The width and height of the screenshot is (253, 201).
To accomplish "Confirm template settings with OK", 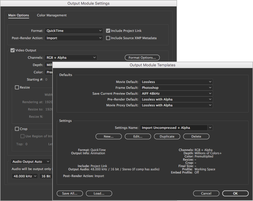I will [235, 193].
